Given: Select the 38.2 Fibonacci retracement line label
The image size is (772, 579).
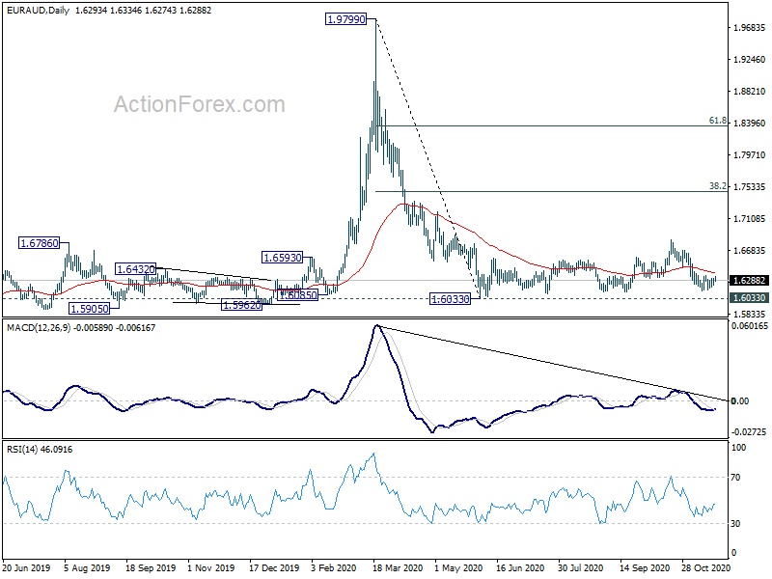Looking at the screenshot, I should coord(717,186).
